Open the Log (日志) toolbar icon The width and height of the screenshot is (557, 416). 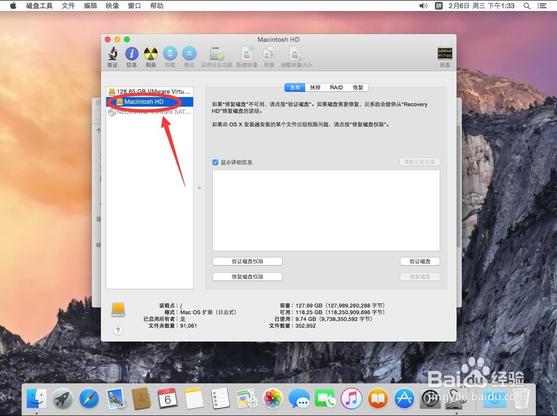point(444,53)
